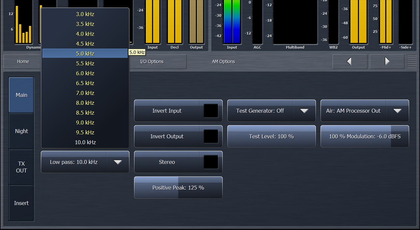The width and height of the screenshot is (420, 230).
Task: Select 3.0 kHz from the low pass list
Action: tap(85, 14)
